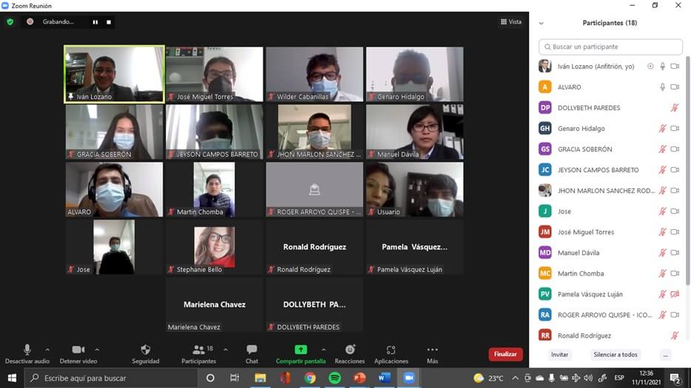
Task: Expand audio options arrow beside microphone
Action: (47, 350)
